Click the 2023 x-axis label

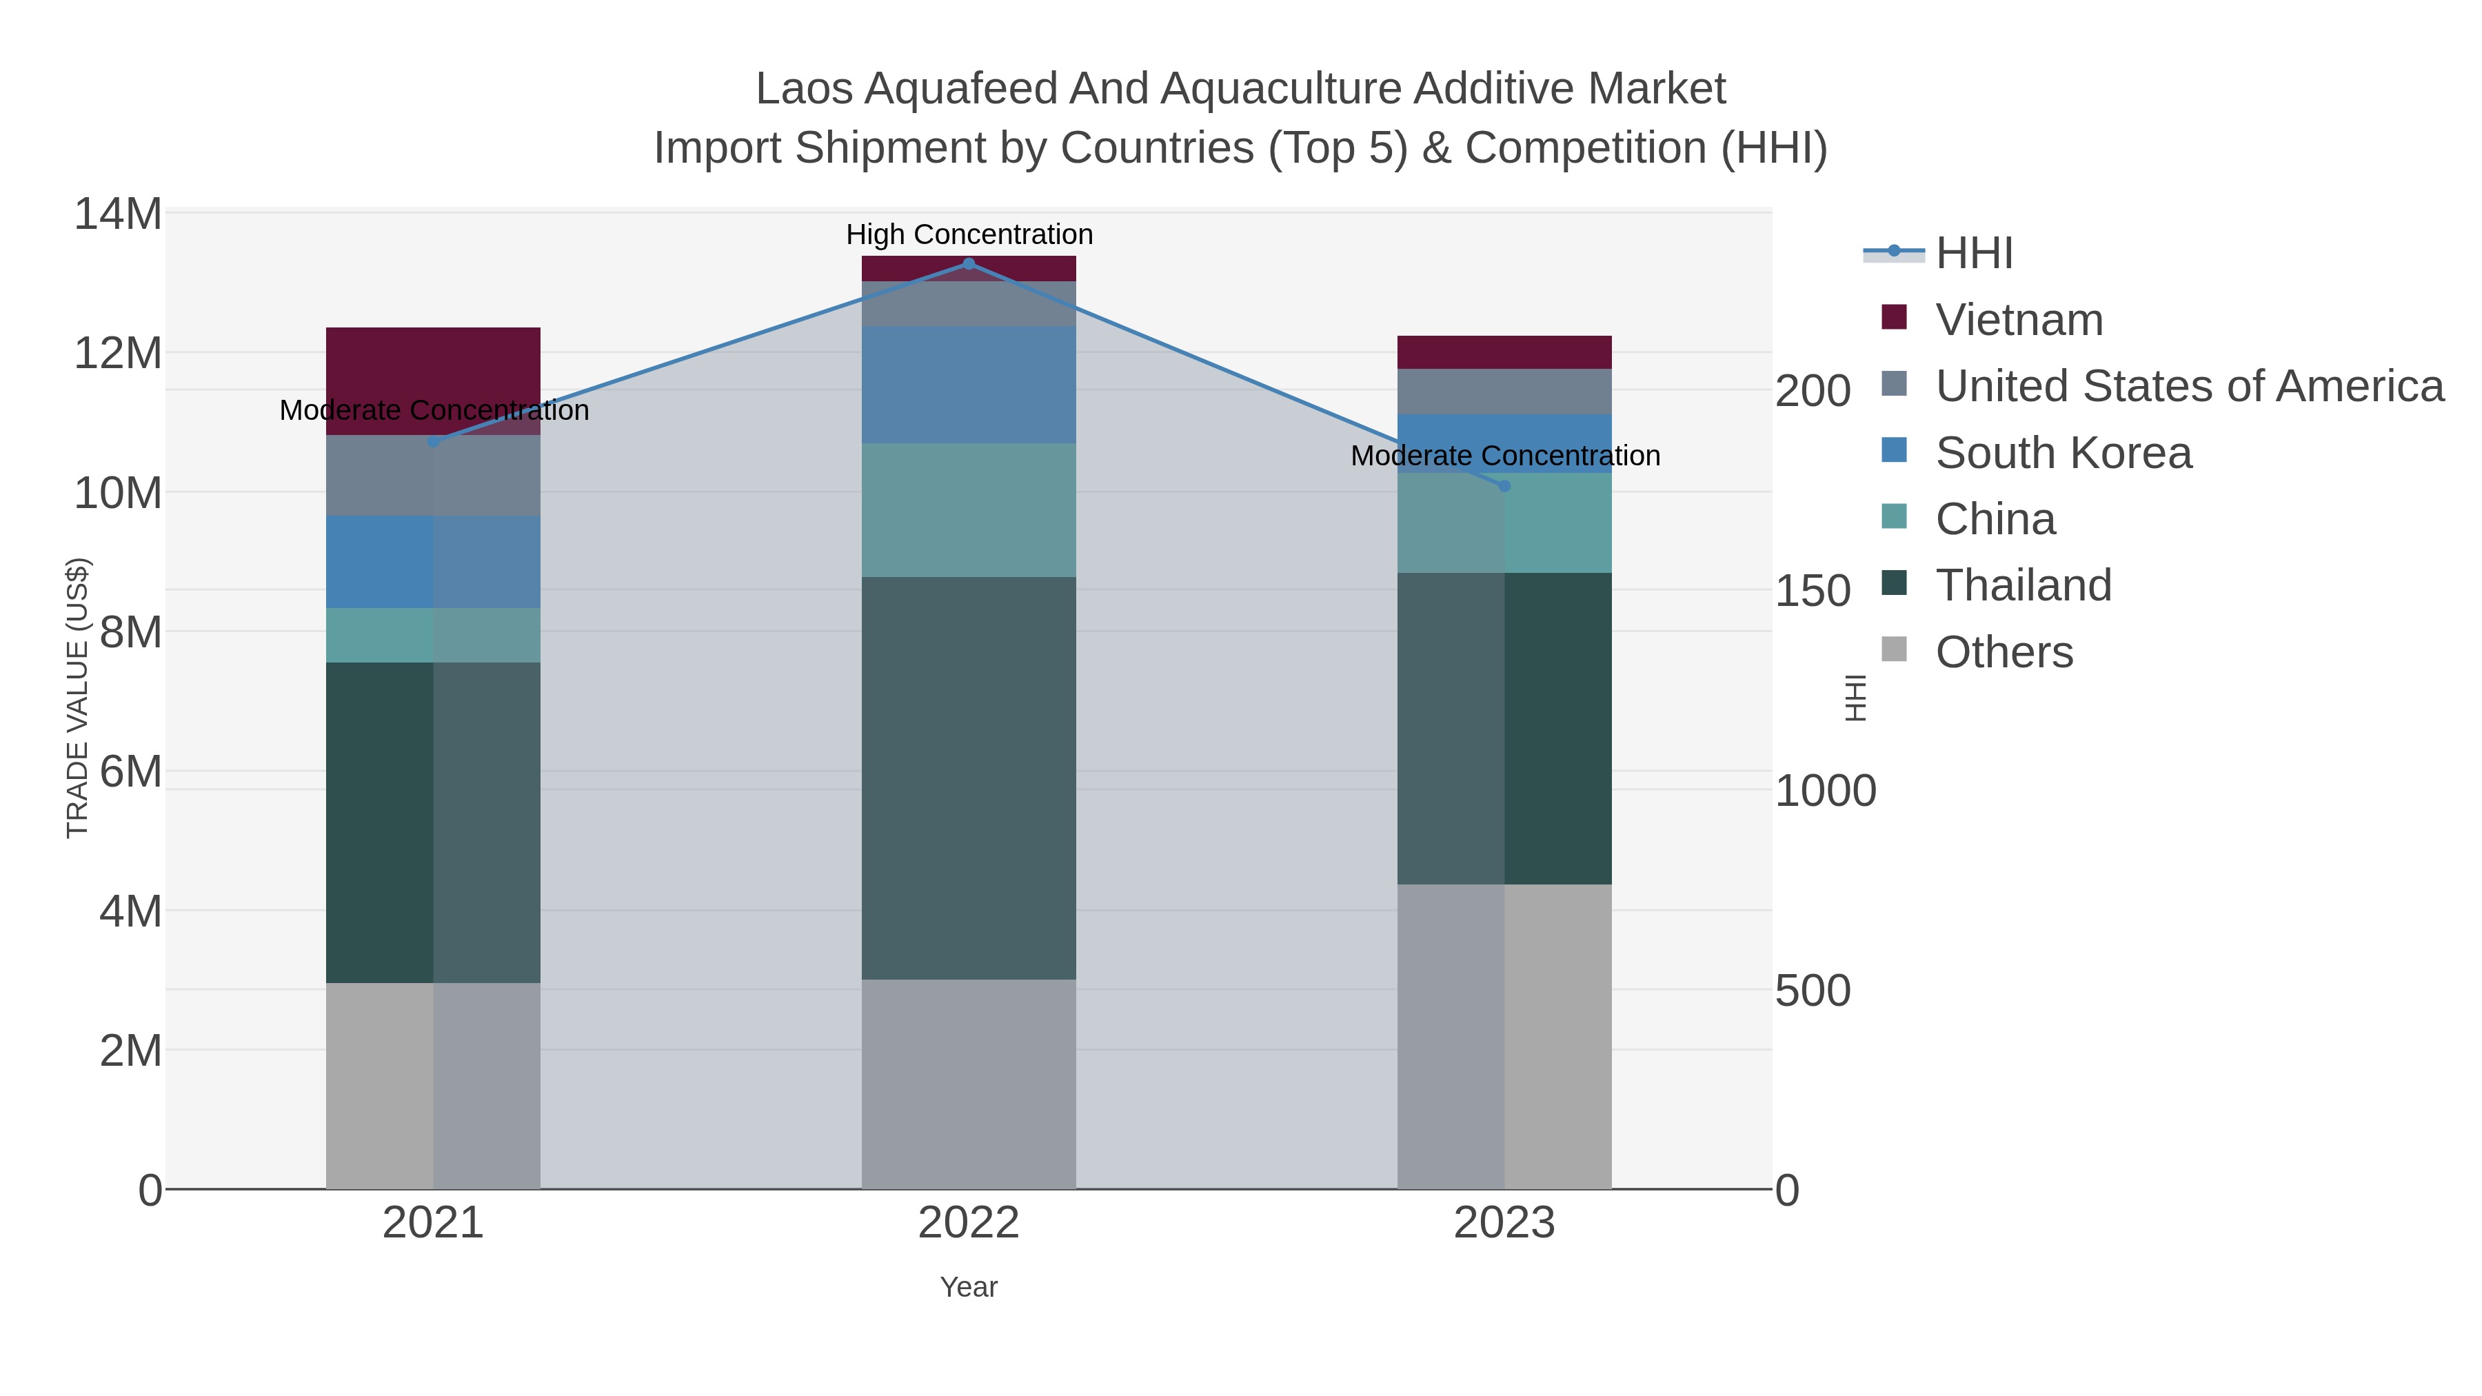coord(1505,1224)
